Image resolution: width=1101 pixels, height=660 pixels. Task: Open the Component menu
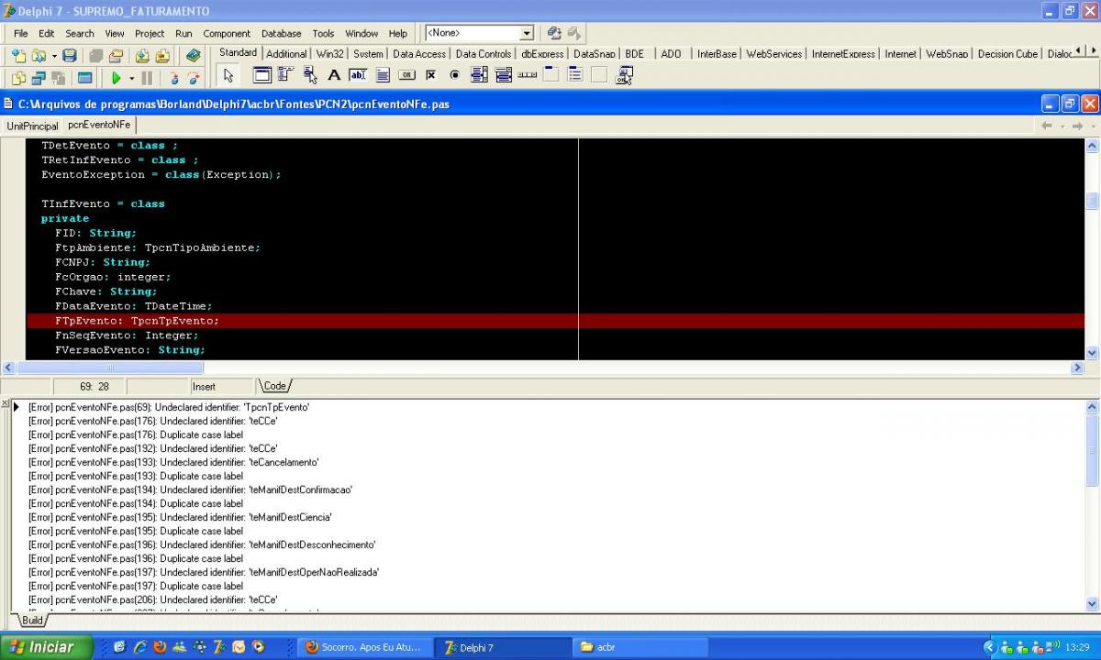click(x=227, y=33)
